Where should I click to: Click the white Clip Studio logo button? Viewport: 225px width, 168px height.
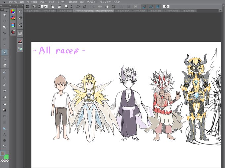44,7
